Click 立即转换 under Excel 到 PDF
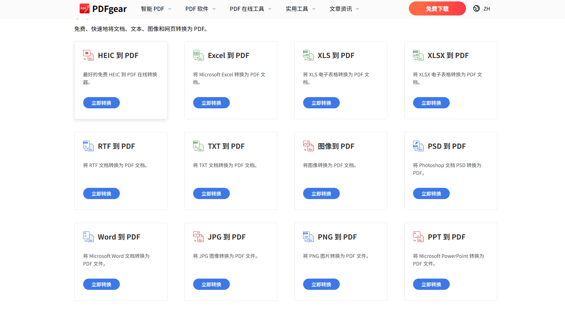 (211, 103)
